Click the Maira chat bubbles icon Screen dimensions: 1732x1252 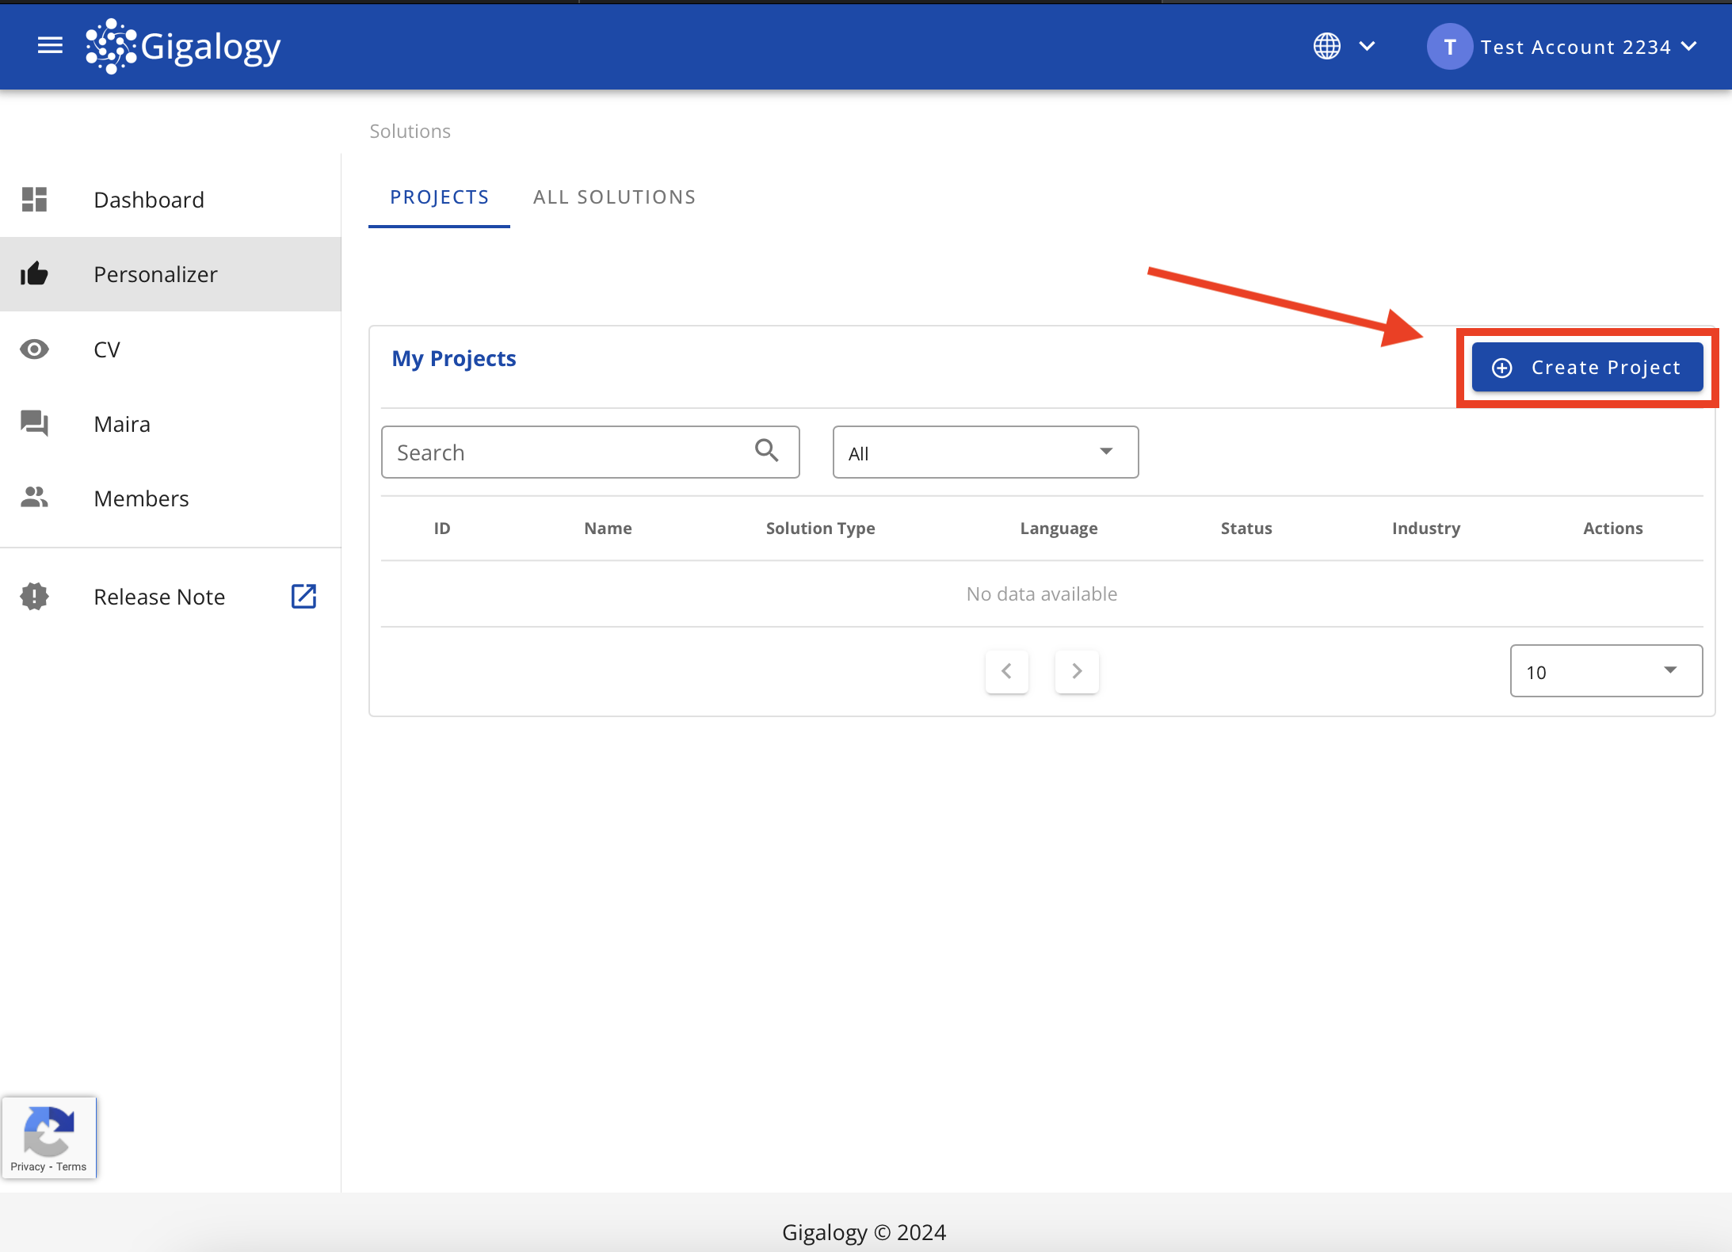34,423
